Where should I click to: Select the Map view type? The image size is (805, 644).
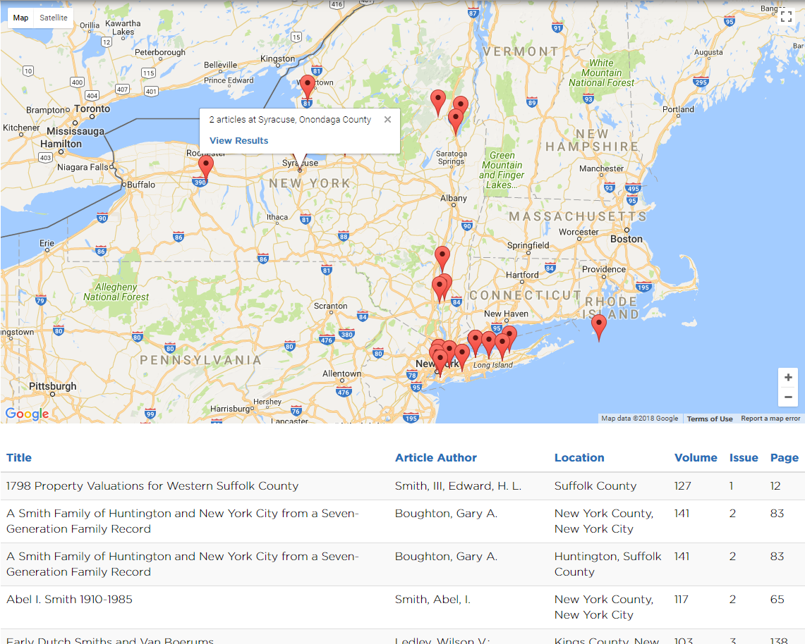21,18
